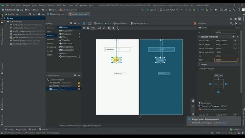Viewport: 245px width, 138px height.
Task: Minimize the Palette panel
Action: [x=79, y=23]
